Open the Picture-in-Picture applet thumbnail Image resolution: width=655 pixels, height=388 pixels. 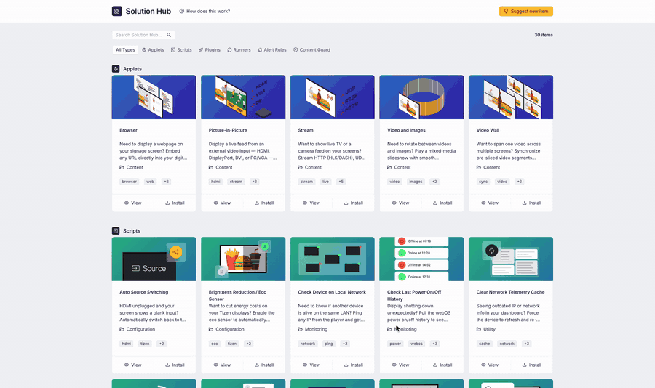click(x=243, y=97)
